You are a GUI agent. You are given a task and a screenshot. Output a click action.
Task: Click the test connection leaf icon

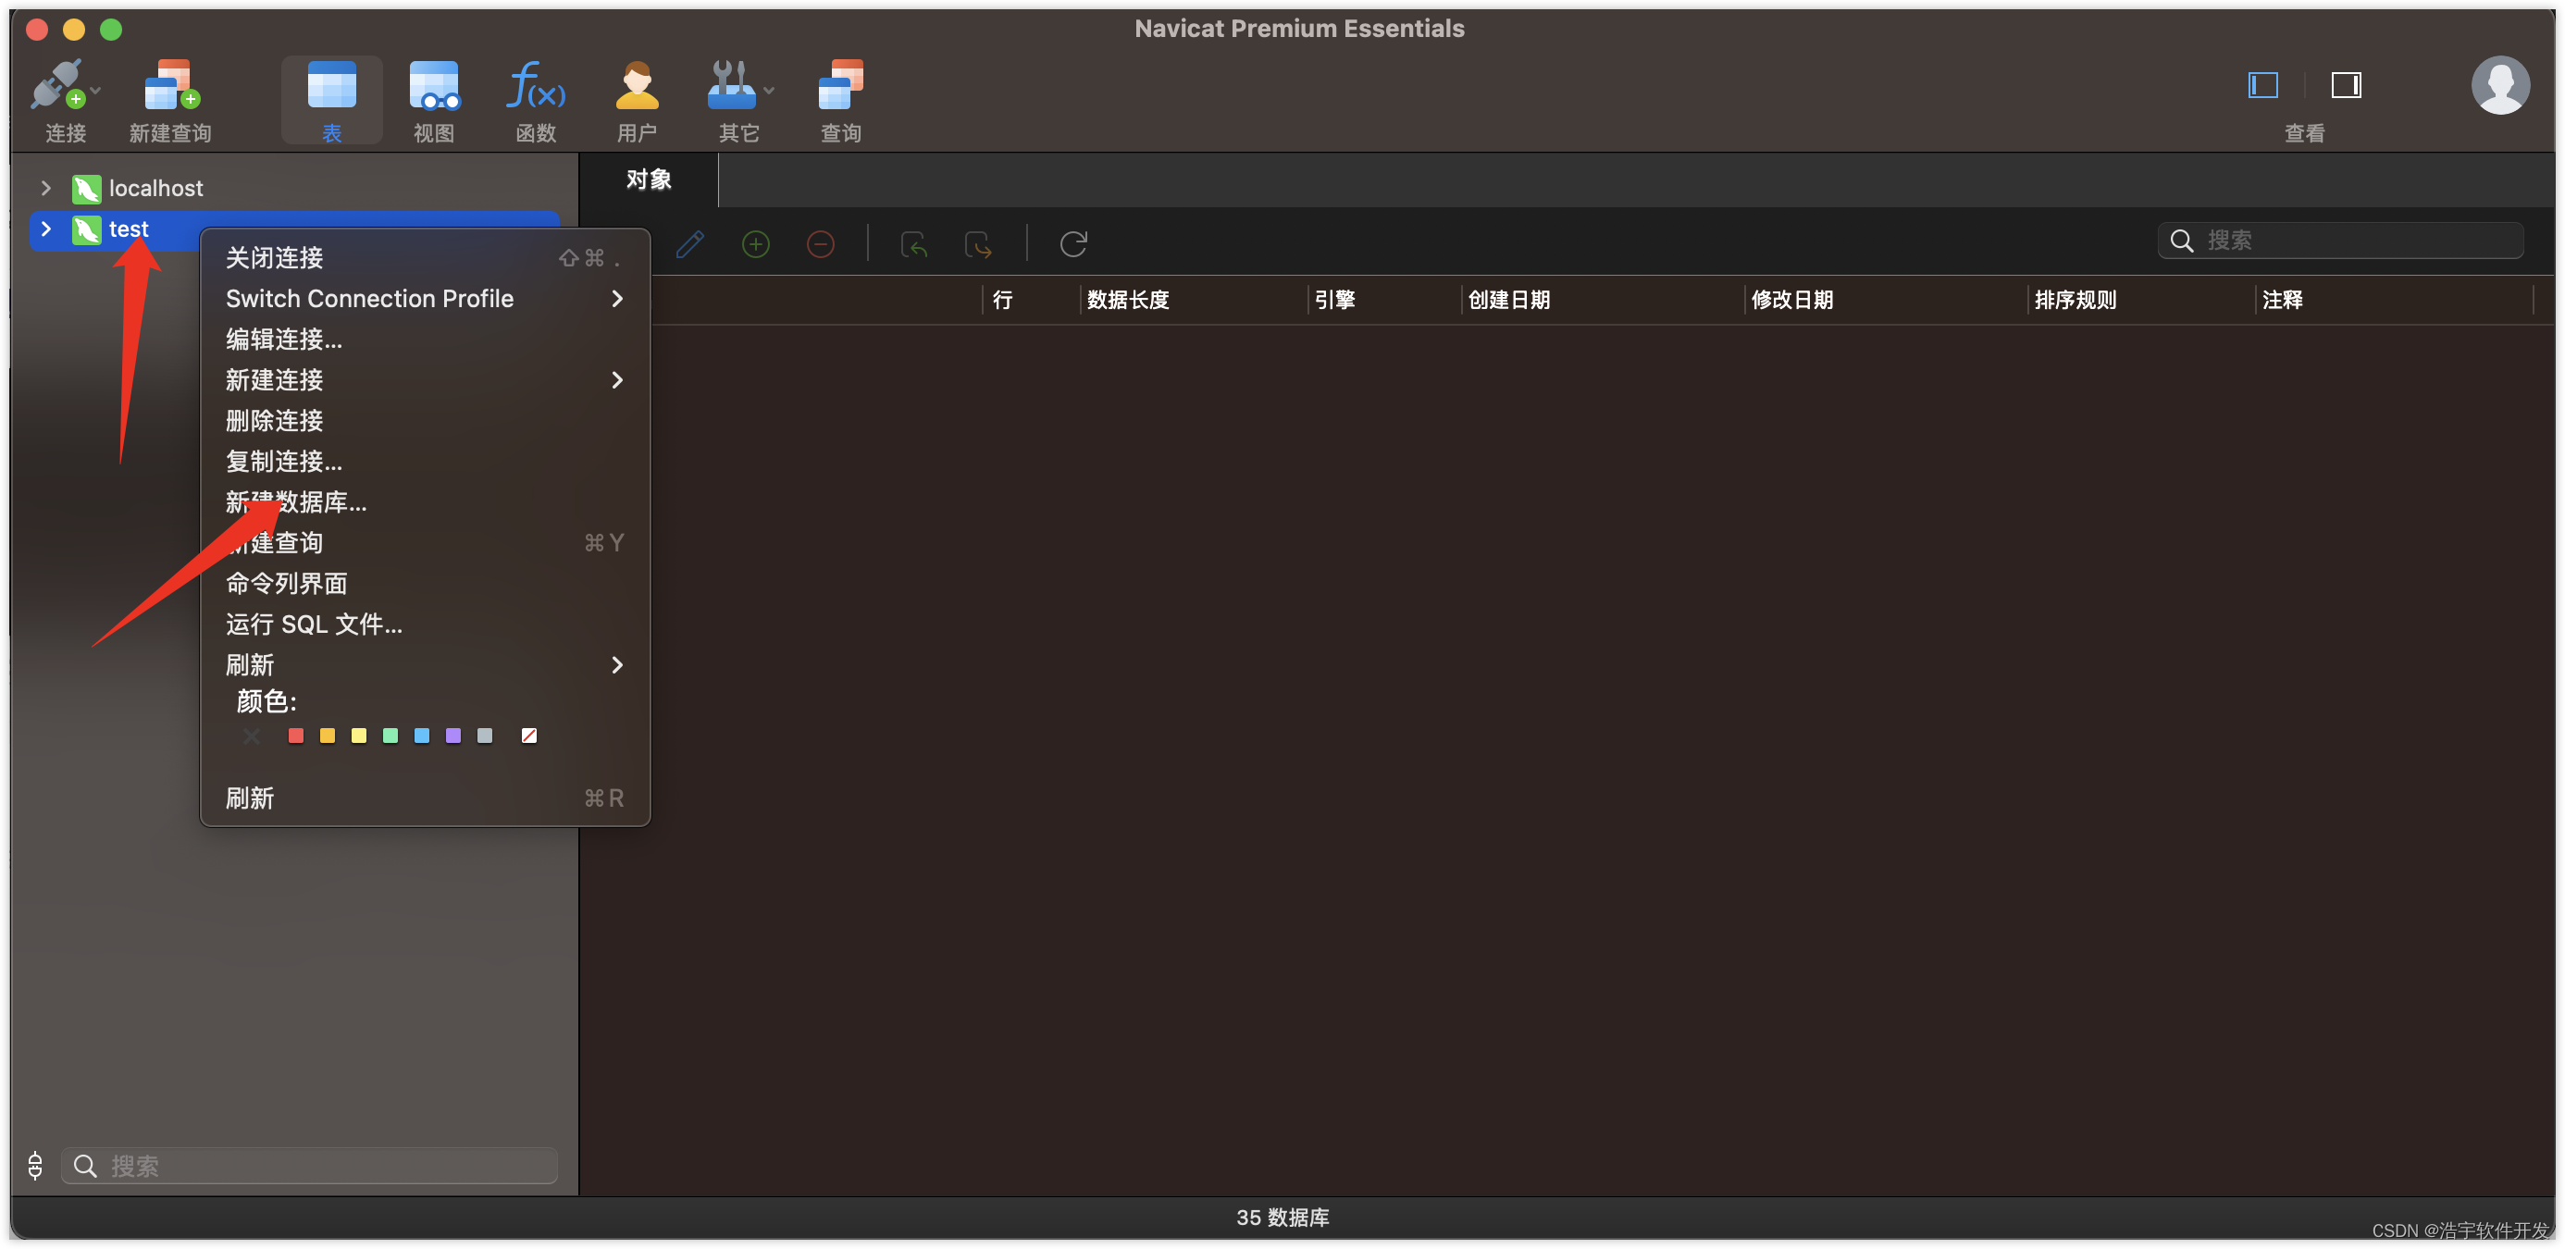(x=87, y=229)
